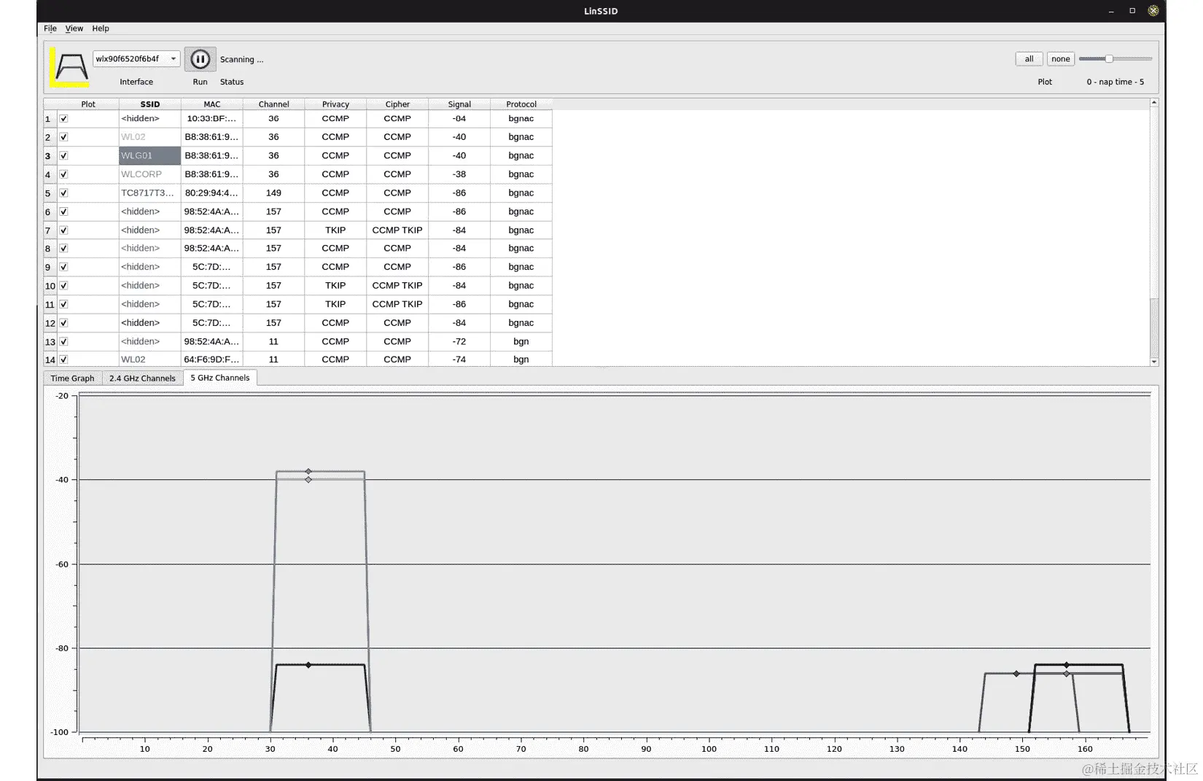Select the 5 GHz Channels tab
This screenshot has width=1203, height=781.
[220, 378]
